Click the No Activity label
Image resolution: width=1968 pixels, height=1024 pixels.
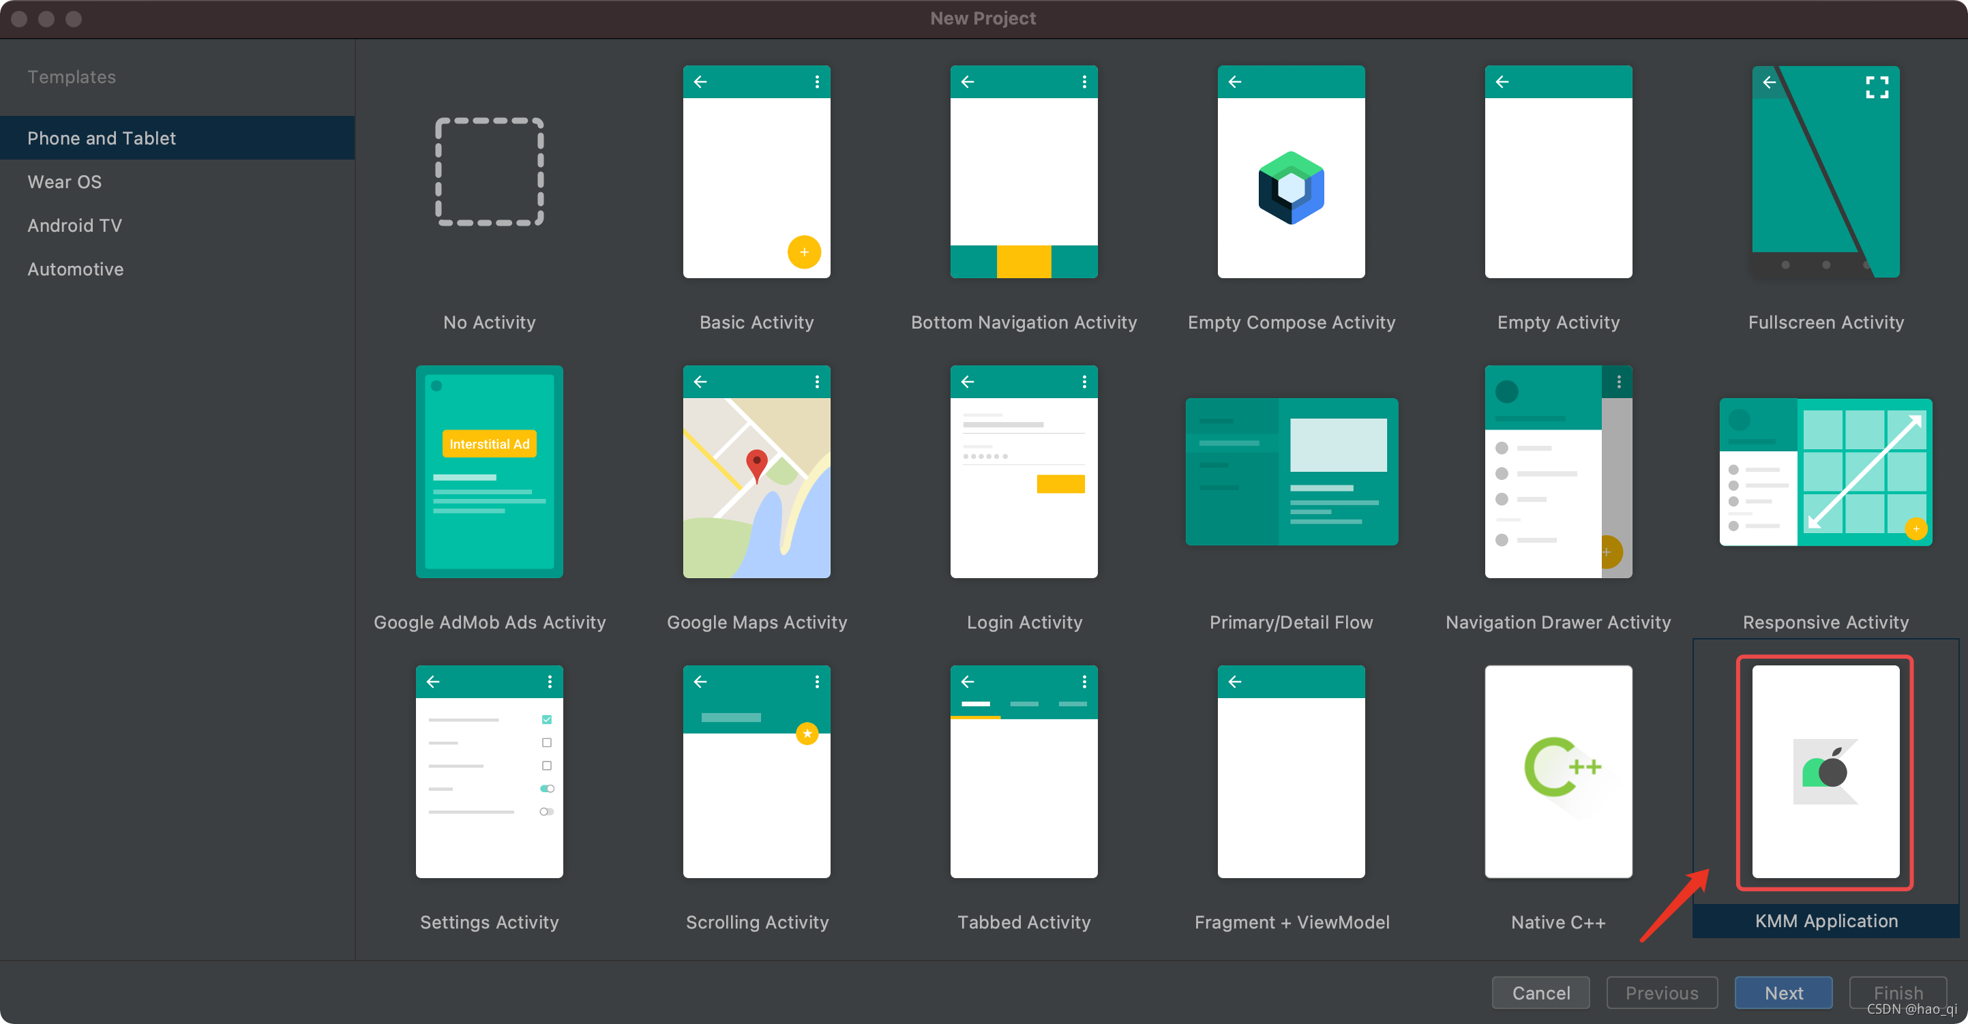click(489, 322)
